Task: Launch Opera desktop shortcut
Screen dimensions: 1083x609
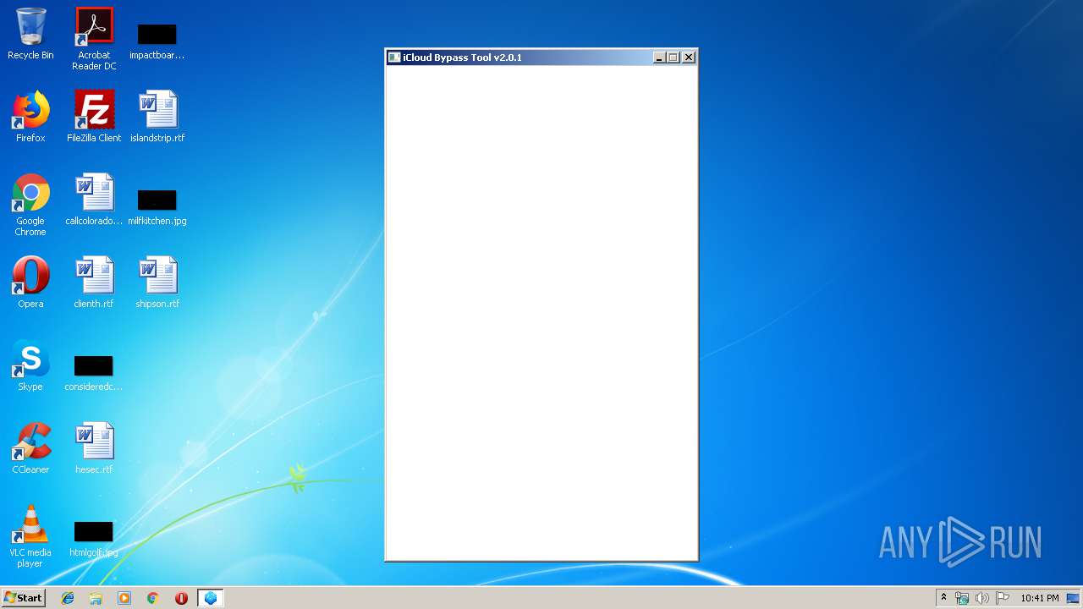Action: point(30,283)
